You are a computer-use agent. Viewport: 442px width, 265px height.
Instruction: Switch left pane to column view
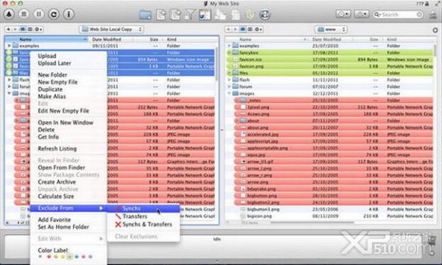coord(29,29)
